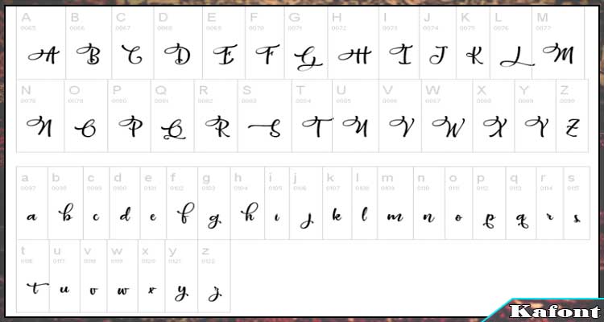The height and width of the screenshot is (322, 604).
Task: Choose the lowercase k glyph cell
Action: pos(337,203)
